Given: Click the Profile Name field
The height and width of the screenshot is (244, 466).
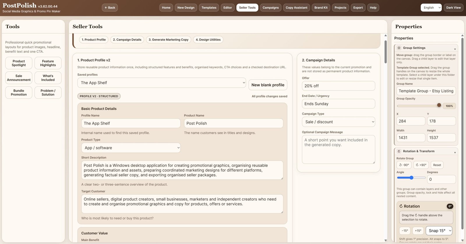Looking at the screenshot, I should 131,123.
